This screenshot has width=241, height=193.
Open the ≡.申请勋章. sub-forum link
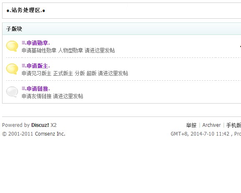point(36,43)
